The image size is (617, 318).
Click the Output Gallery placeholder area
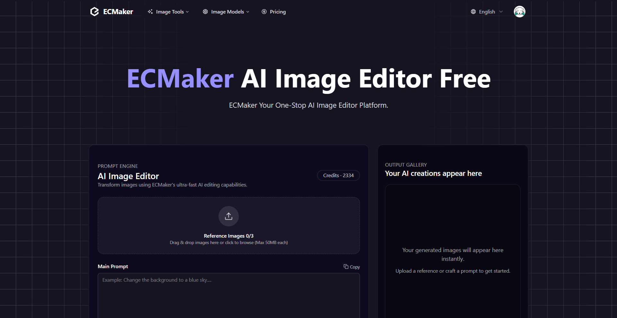click(x=452, y=254)
